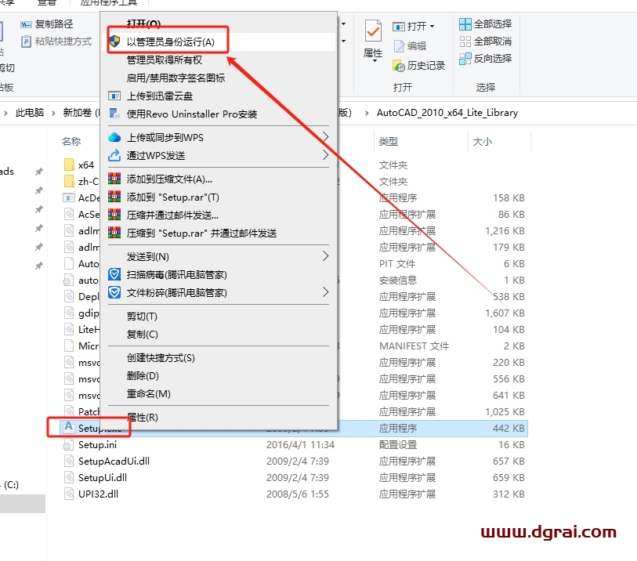
Task: Expand the chevron after 此电脑
Action: point(53,113)
